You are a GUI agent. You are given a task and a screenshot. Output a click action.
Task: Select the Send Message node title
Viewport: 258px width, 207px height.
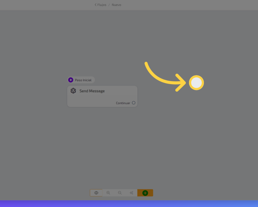click(92, 91)
